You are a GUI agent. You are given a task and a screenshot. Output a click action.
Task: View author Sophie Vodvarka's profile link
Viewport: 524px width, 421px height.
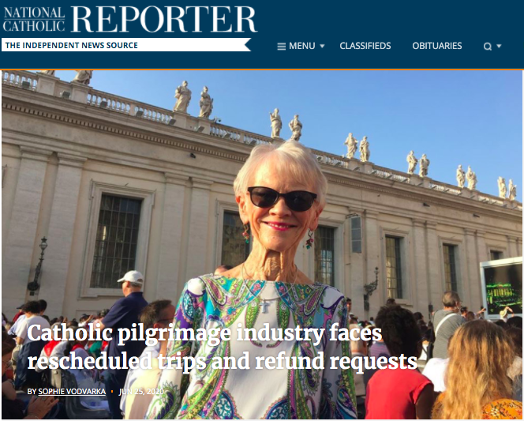pyautogui.click(x=72, y=391)
